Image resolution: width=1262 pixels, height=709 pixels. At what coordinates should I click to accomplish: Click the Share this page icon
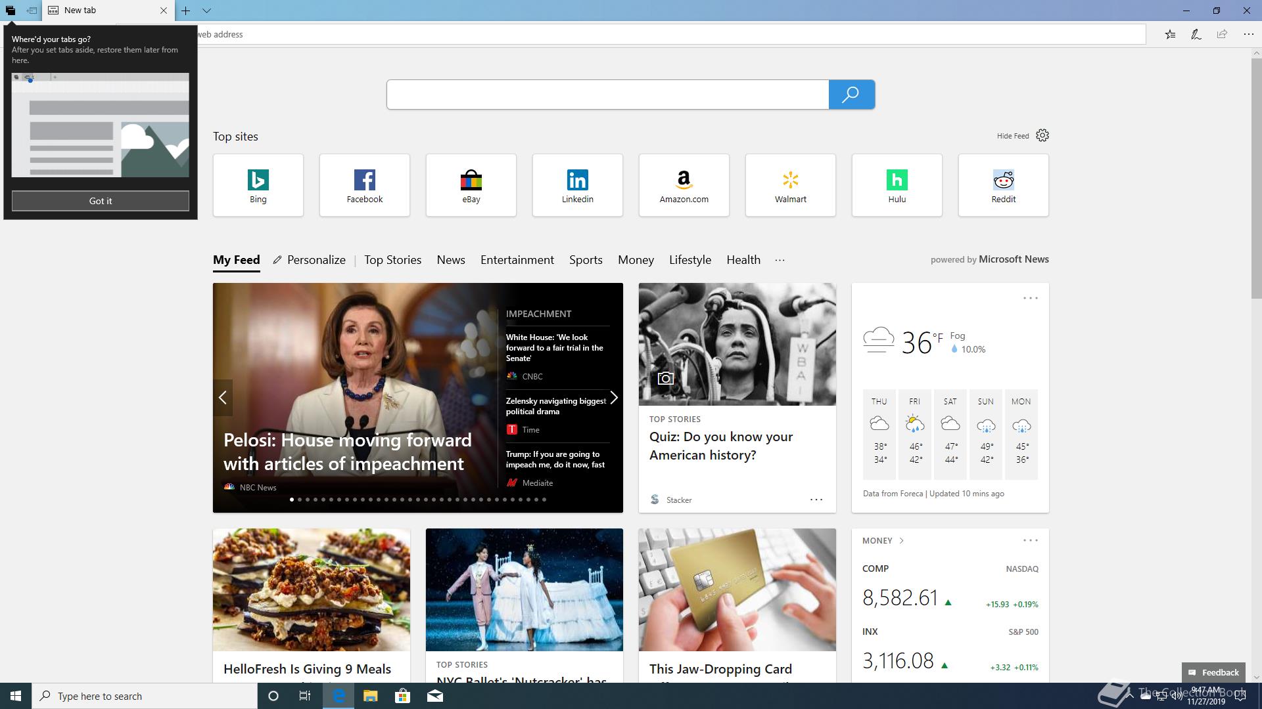click(1222, 34)
